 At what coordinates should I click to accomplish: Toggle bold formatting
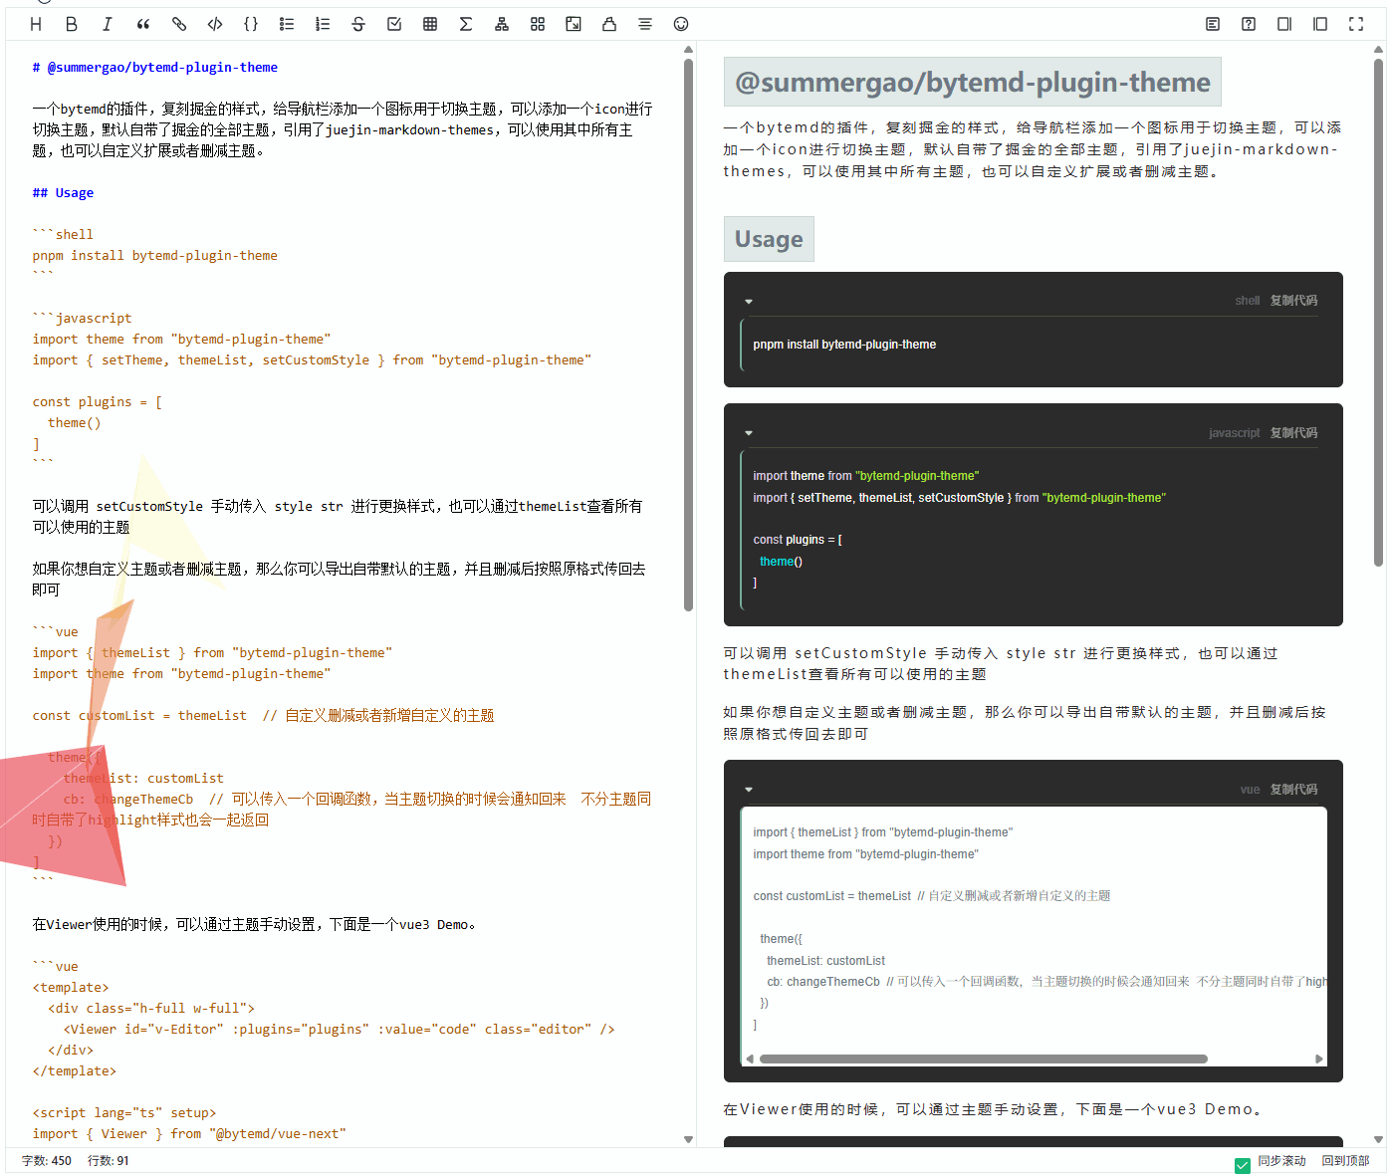(72, 24)
